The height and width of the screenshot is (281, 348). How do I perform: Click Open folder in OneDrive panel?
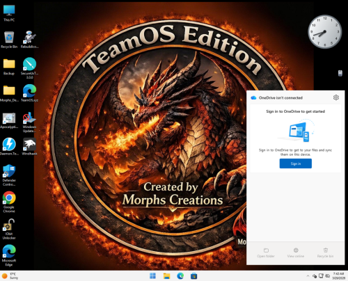pos(266,252)
